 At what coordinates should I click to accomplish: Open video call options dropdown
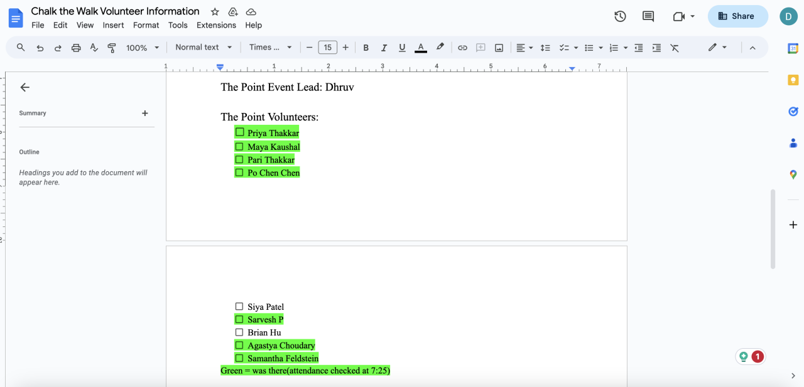click(693, 16)
